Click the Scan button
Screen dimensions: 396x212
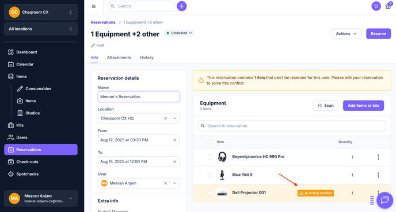[x=326, y=106]
